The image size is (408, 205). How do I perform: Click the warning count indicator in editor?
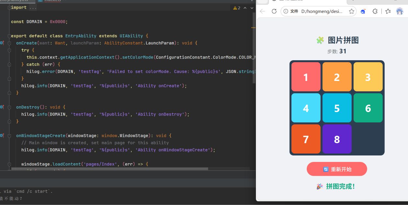237,8
